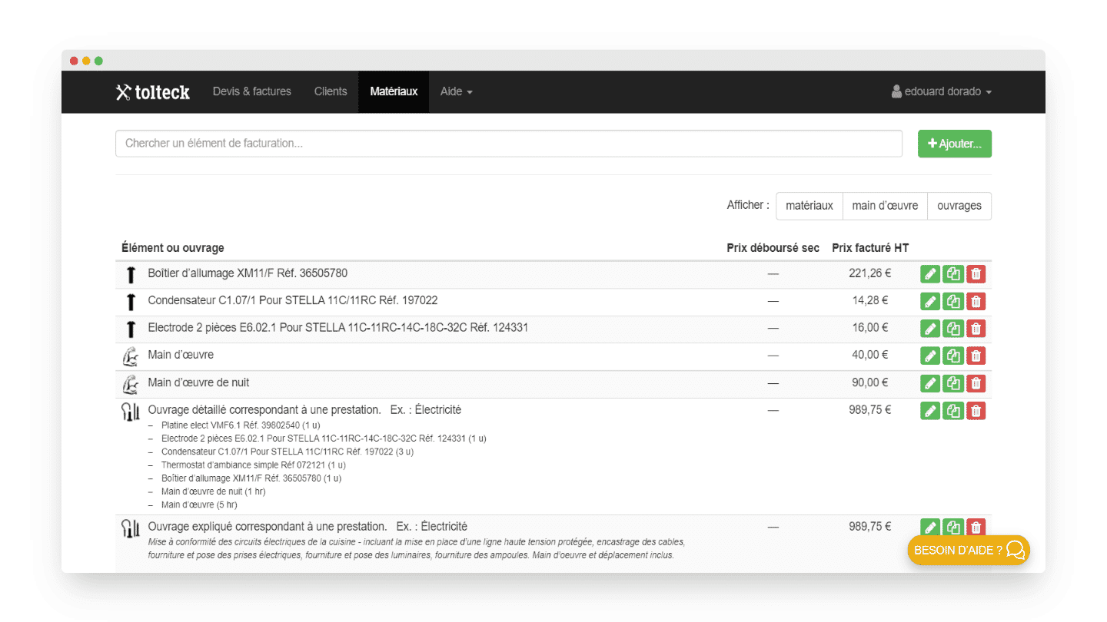
Task: Remove the Electrode 2 pièces E6.02.1 row
Action: coord(976,329)
